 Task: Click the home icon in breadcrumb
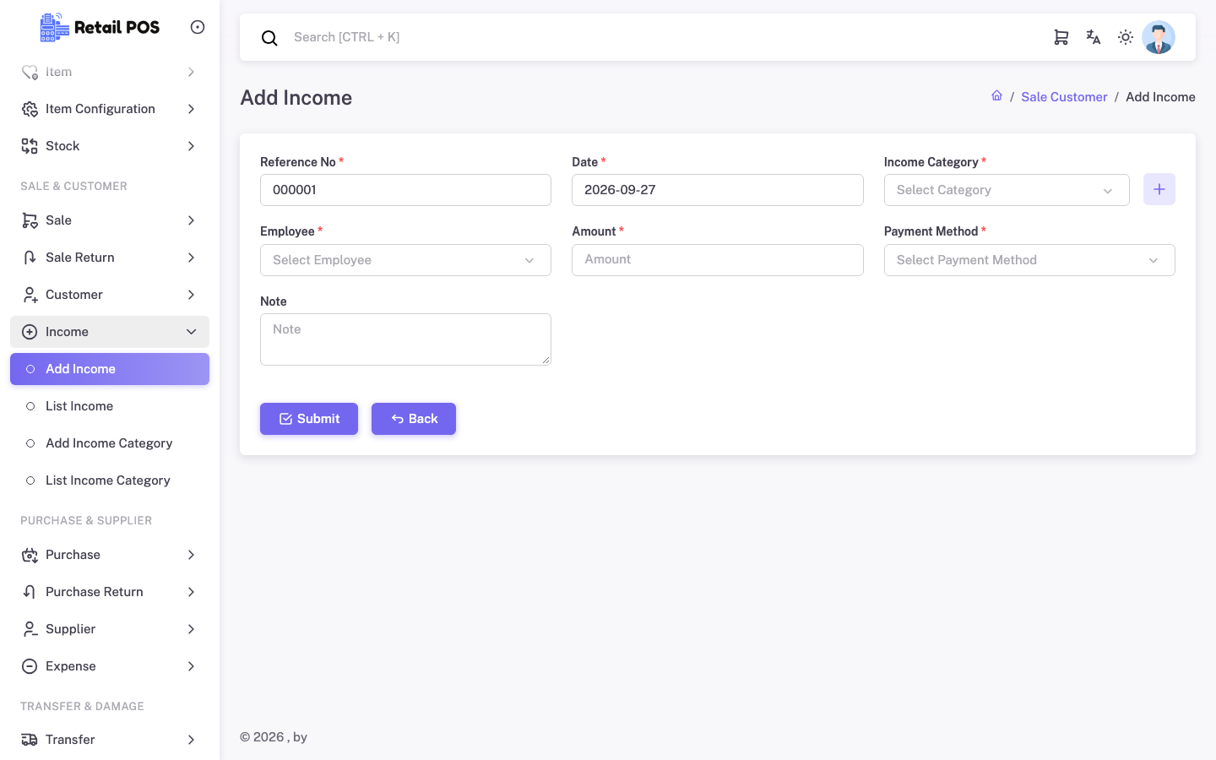(x=996, y=96)
